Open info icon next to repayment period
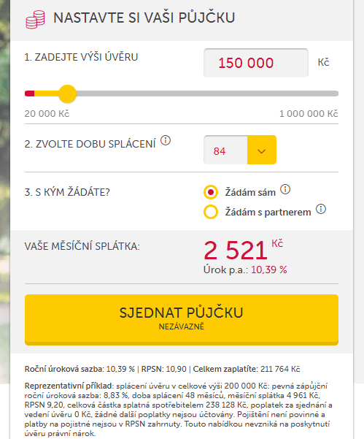Viewport: 364px width, 439px height. pyautogui.click(x=166, y=140)
